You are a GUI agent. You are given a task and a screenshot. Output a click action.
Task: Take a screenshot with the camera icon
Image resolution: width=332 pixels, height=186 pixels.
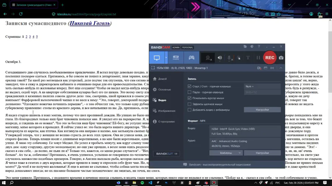(x=281, y=58)
